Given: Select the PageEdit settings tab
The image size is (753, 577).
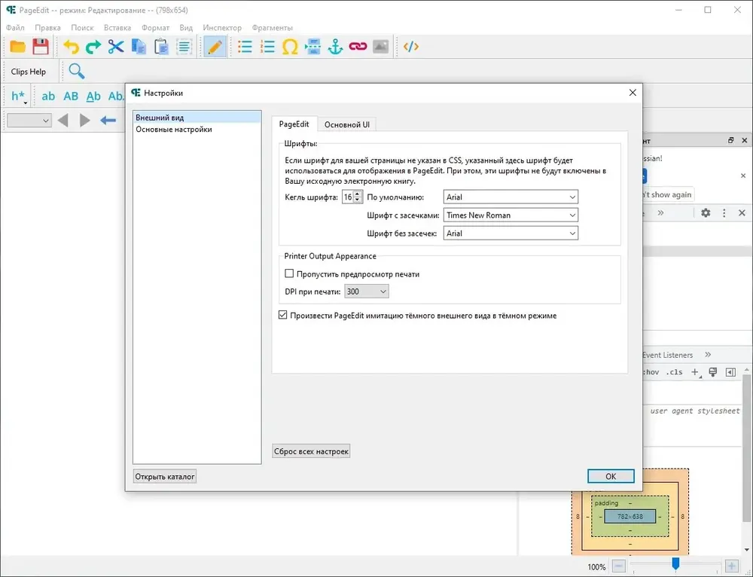Looking at the screenshot, I should [294, 124].
